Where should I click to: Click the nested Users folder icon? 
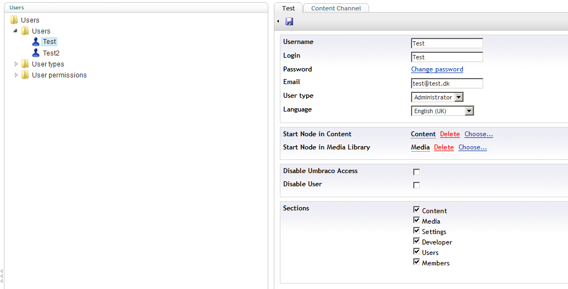pos(25,31)
